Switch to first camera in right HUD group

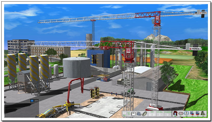coord(192,114)
